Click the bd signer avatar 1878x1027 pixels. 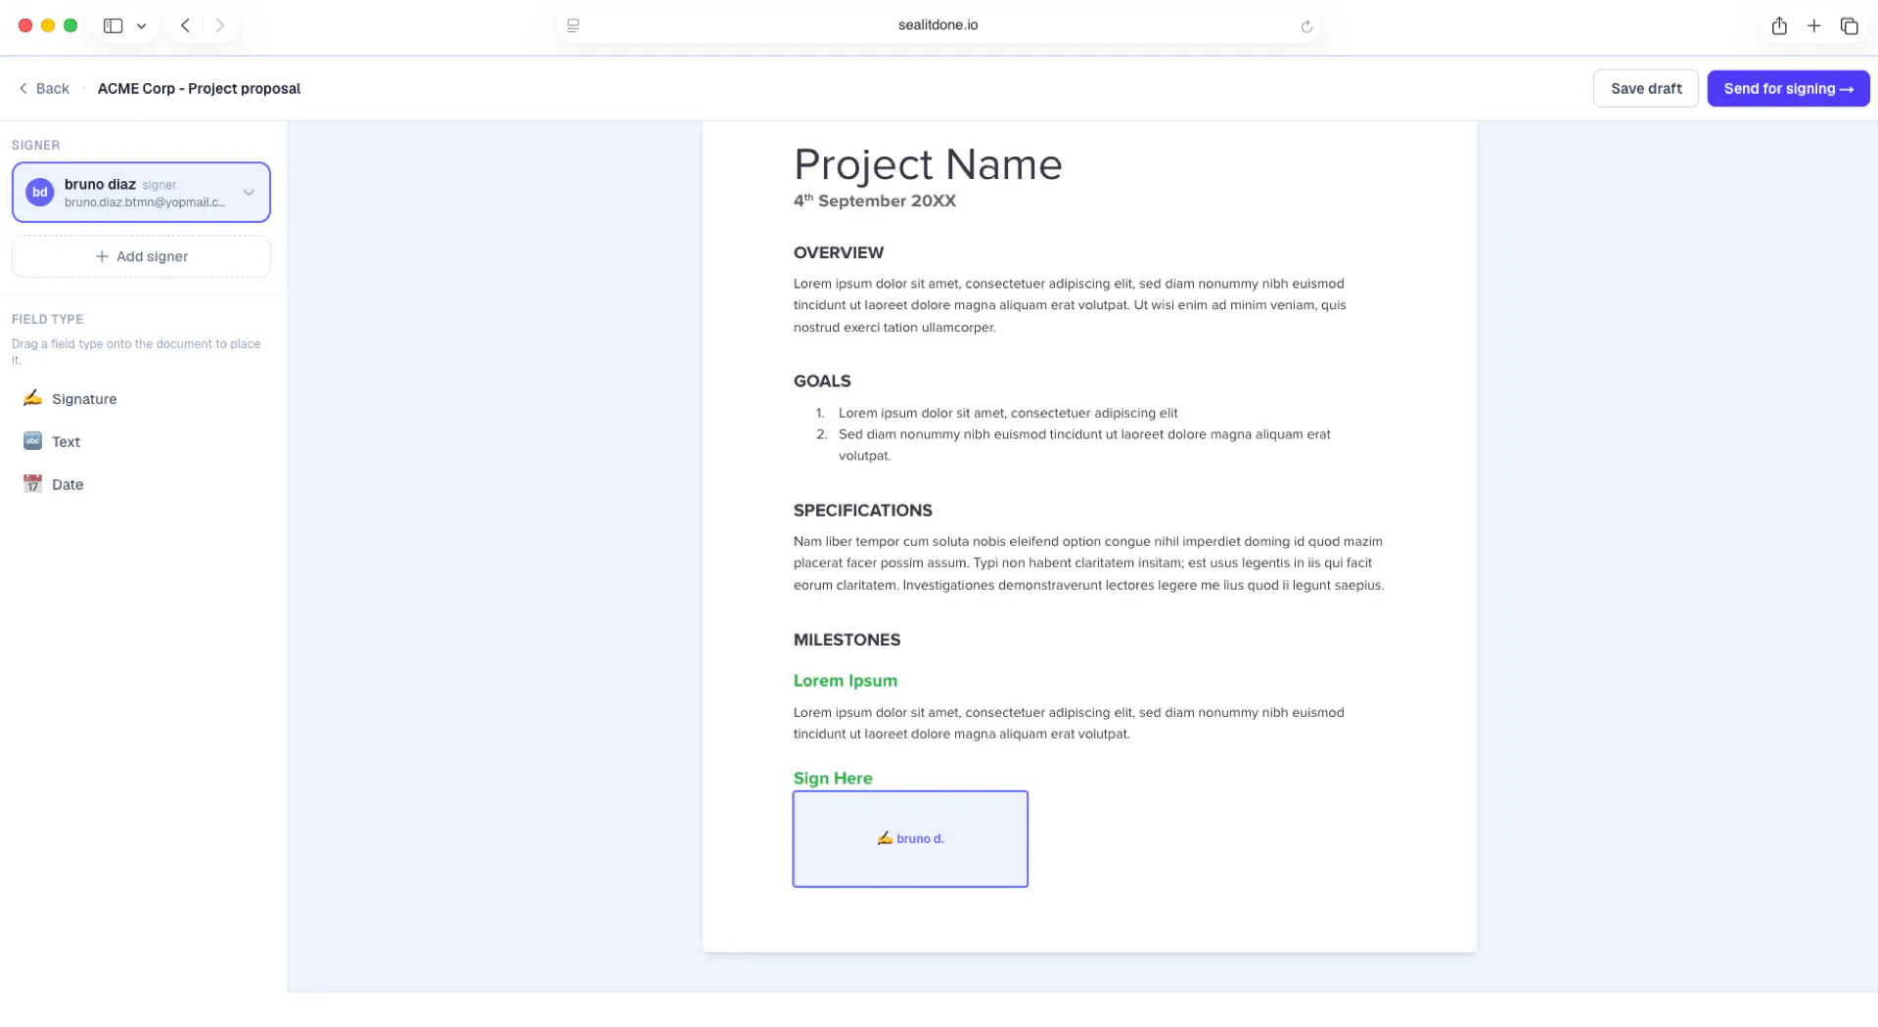[x=39, y=193]
